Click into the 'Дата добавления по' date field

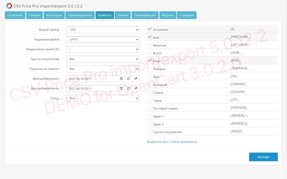tap(92, 88)
